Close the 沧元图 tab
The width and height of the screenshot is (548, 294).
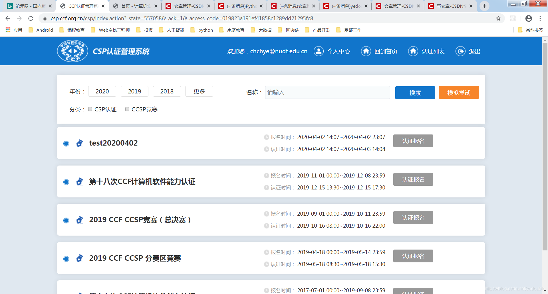(x=50, y=6)
